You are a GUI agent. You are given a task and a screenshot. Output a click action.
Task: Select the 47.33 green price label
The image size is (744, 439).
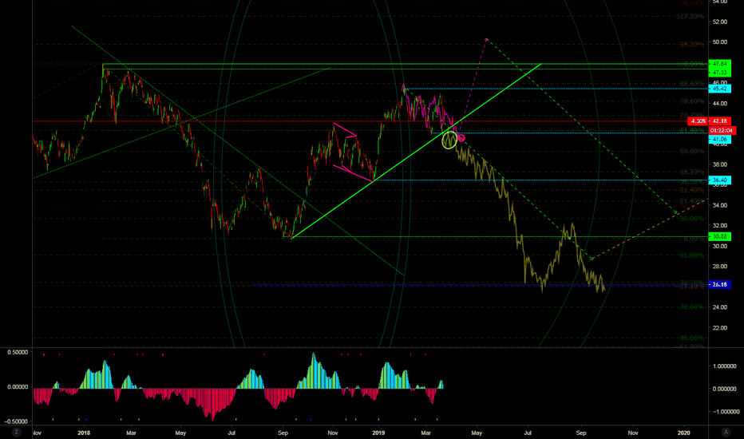(719, 73)
